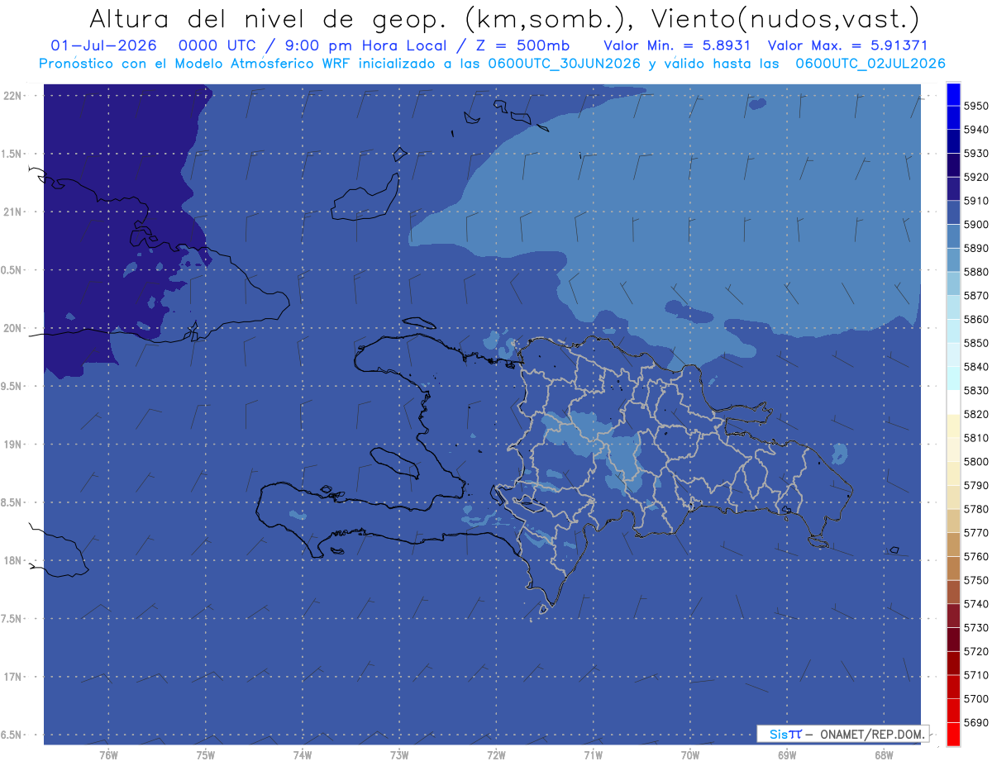Click the 17N latitude axis label
This screenshot has width=992, height=766.
click(x=13, y=677)
